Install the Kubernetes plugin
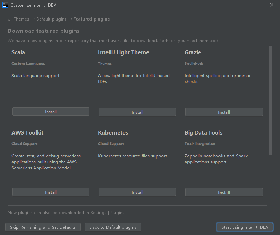Screen dimensions: 280x235 137,192
